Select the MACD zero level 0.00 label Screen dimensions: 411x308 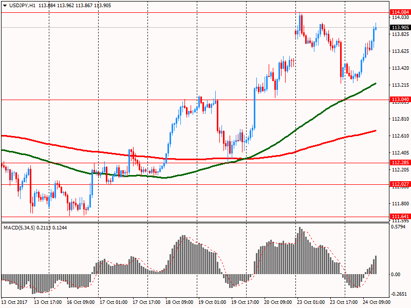tap(396, 275)
